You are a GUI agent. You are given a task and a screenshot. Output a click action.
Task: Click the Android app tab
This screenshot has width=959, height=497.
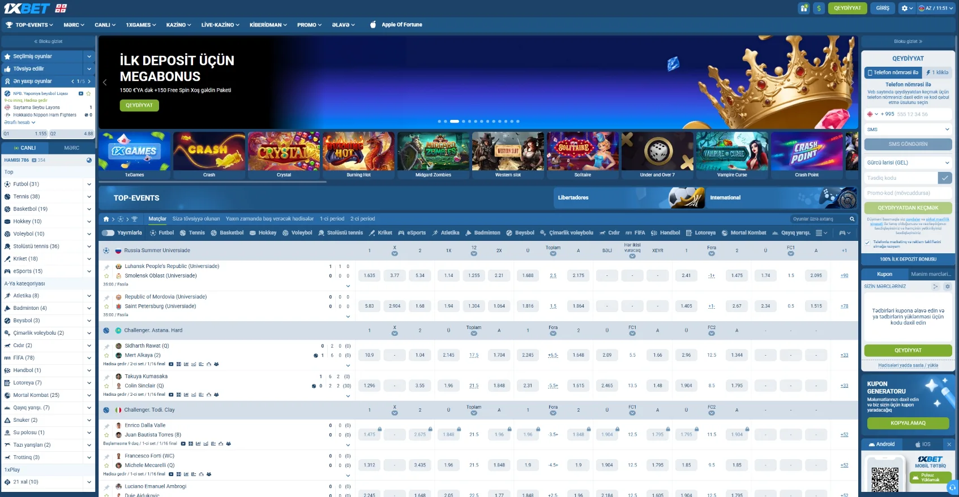click(x=881, y=444)
